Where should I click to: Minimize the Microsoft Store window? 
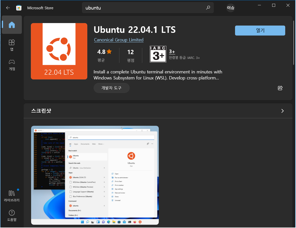coord(259,5)
